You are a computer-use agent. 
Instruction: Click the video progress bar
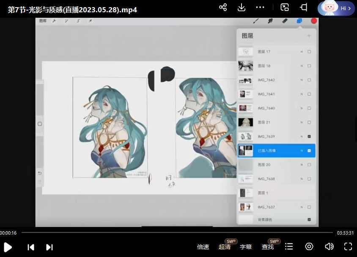point(178,232)
